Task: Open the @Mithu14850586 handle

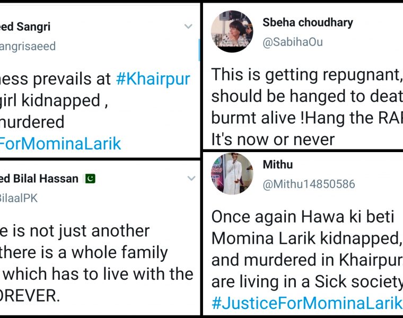Action: point(309,184)
